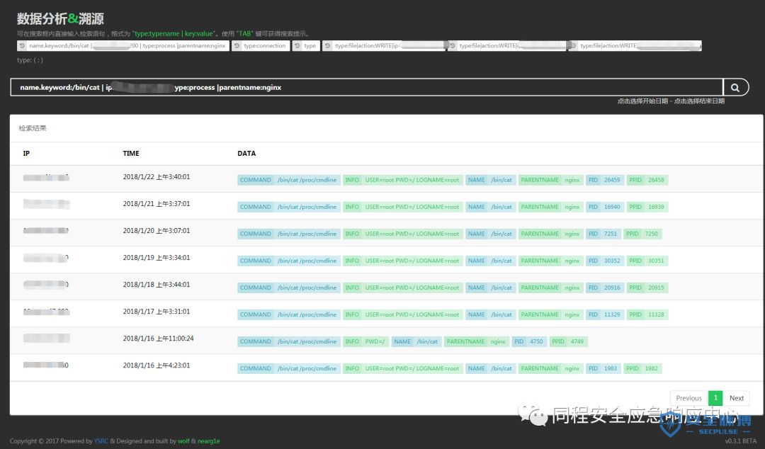Click the DATA column header
765x449 pixels.
[246, 153]
